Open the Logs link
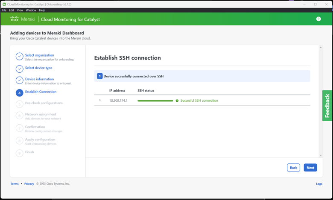 pyautogui.click(x=319, y=184)
